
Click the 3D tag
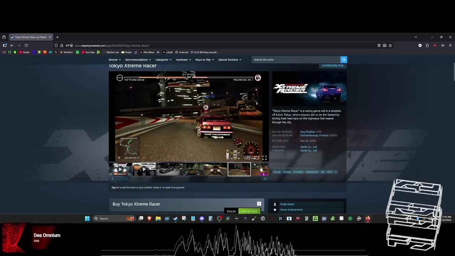click(323, 172)
